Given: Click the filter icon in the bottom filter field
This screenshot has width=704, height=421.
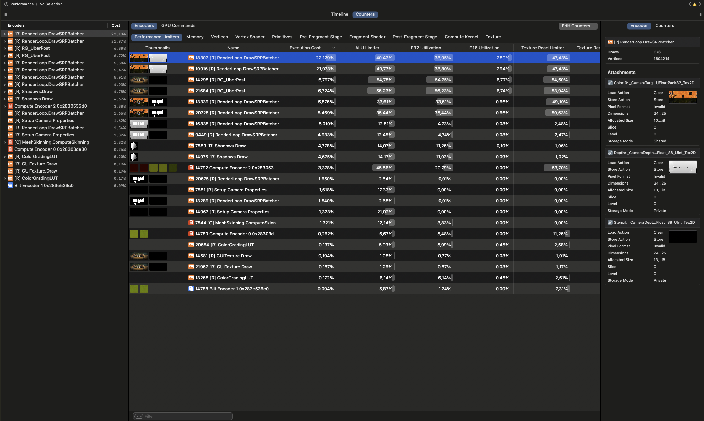Looking at the screenshot, I should pyautogui.click(x=139, y=416).
